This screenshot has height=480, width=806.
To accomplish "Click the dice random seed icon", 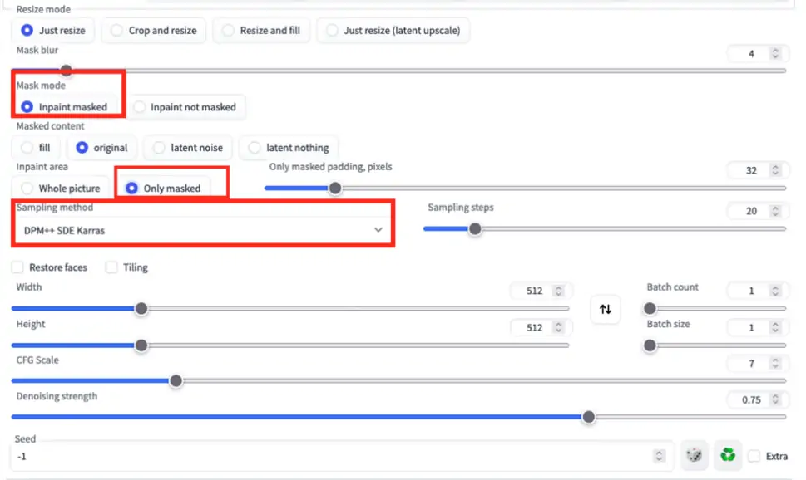I will (694, 455).
